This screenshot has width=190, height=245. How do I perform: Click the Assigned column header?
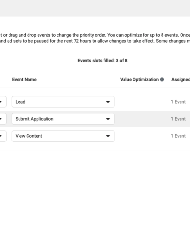point(180,79)
